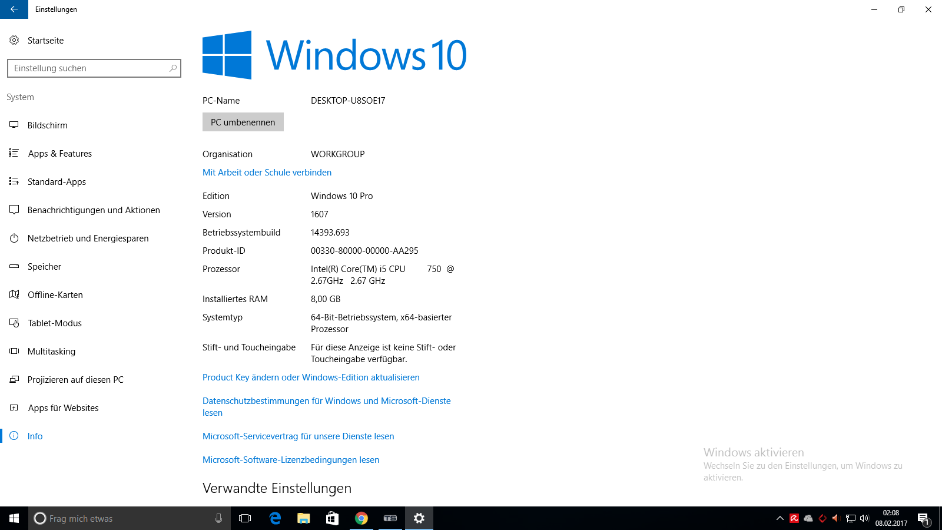Click the installed RAM value 8,00 GB
942x530 pixels.
point(326,299)
